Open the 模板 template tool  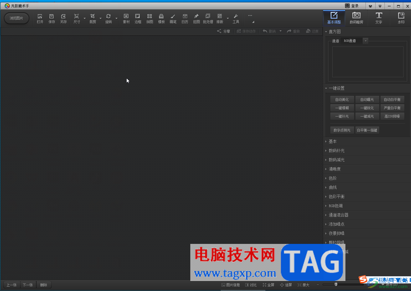click(x=161, y=19)
